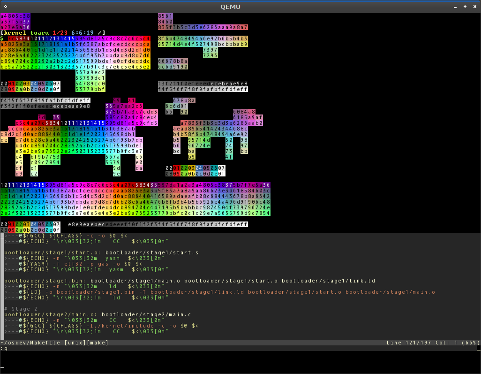Click the ECHO '\r\033[32;1m yasm' line
481x374 pixels.
(87, 269)
